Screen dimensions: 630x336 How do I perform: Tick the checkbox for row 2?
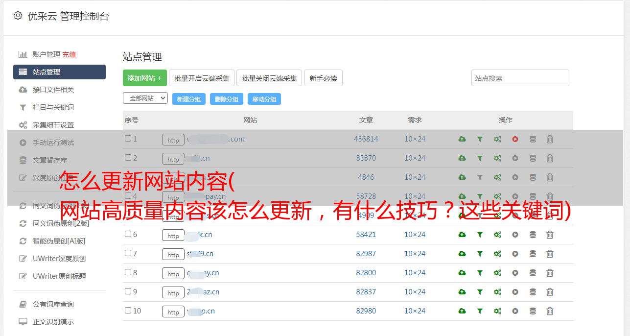[128, 158]
